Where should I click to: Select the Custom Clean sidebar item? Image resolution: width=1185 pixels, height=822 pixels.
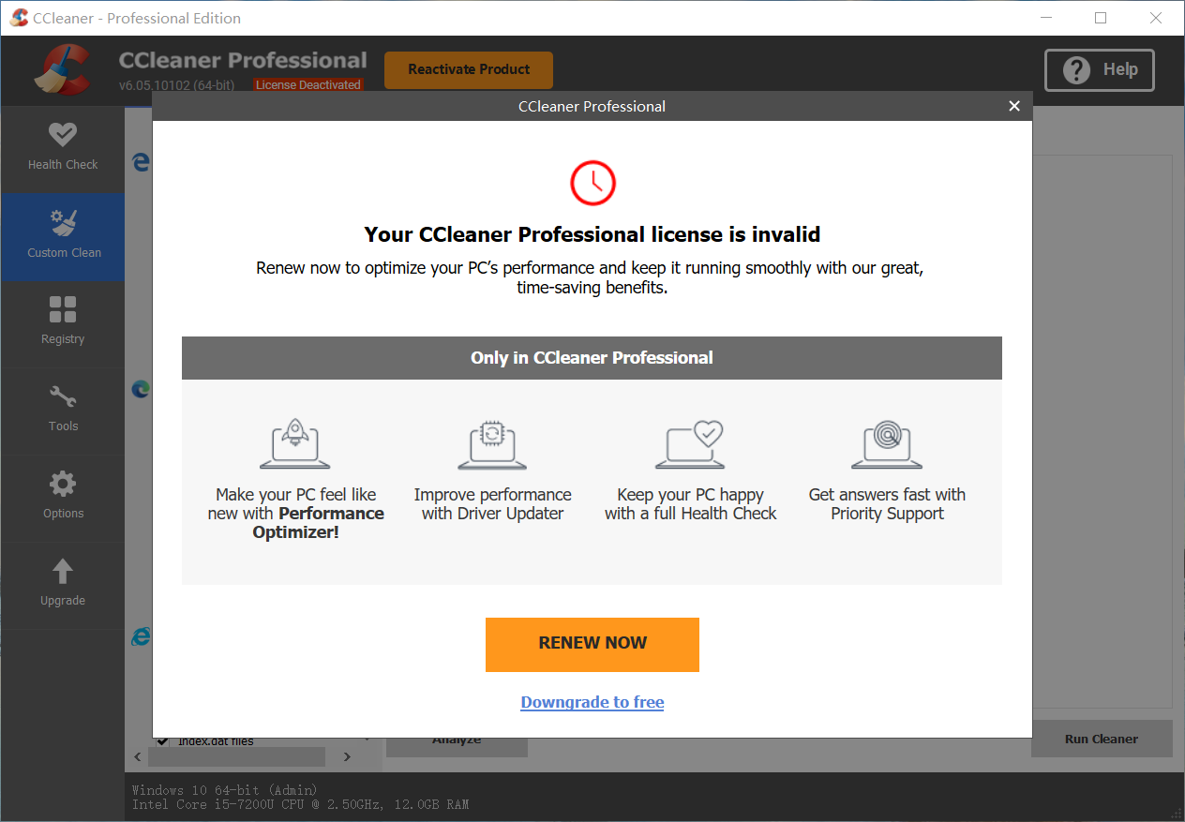tap(63, 236)
